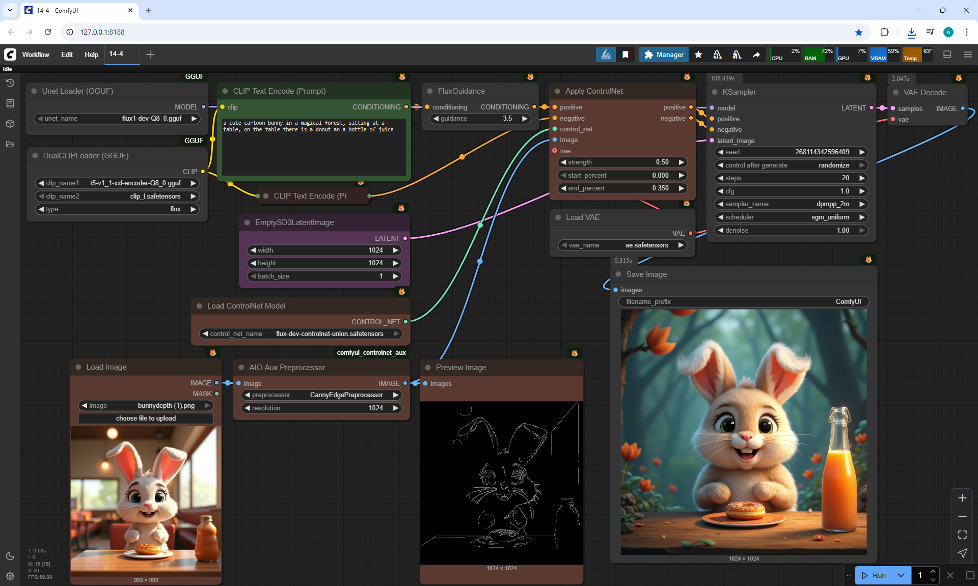Collapse the Save Image node with its header dot
Screen dimensions: 978x586
[x=618, y=274]
